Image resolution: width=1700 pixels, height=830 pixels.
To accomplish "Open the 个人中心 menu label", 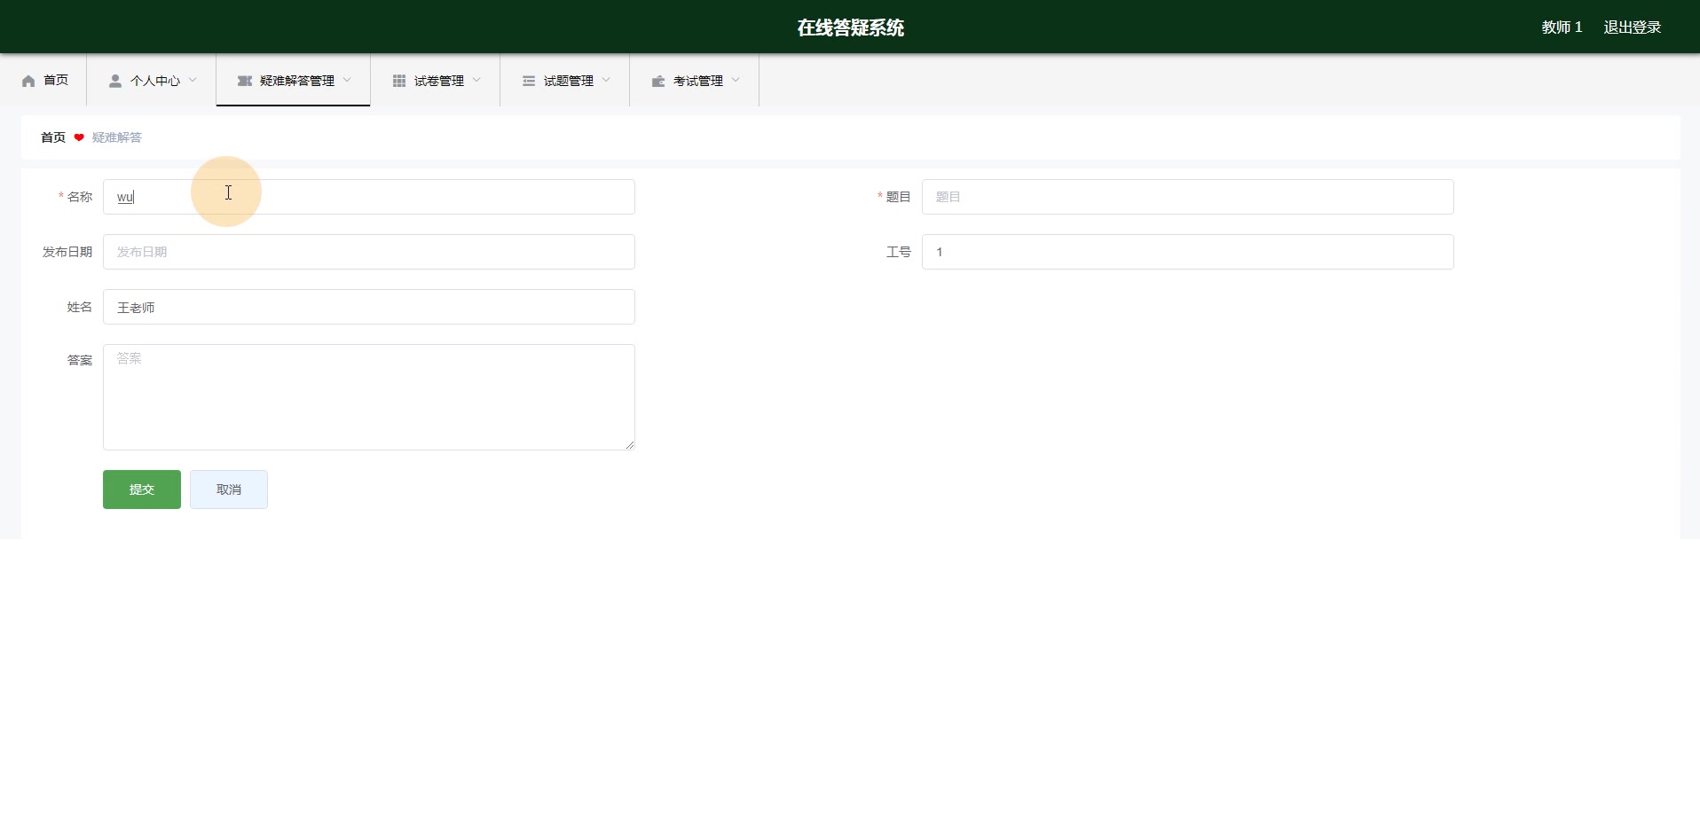I will 155,81.
